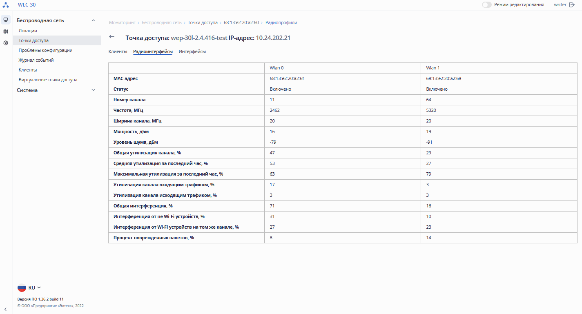Switch to the Клиенты tab

118,52
